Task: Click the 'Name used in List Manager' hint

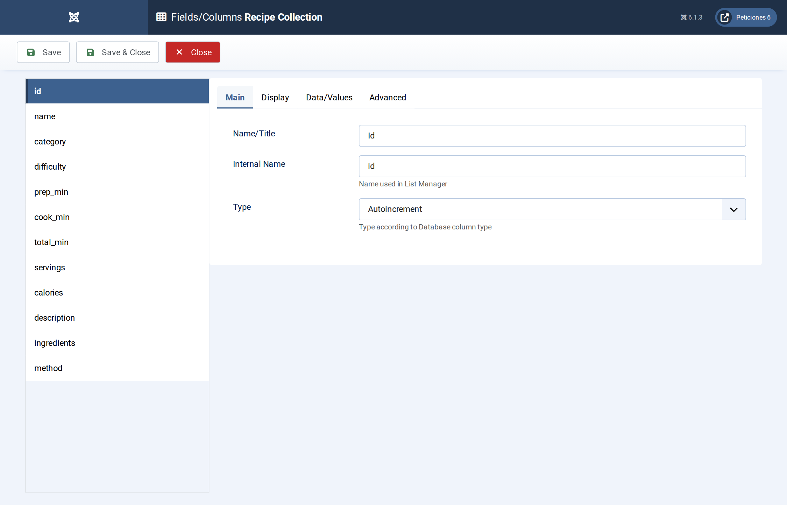Action: [x=403, y=184]
